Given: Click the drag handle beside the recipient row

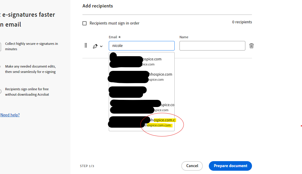Looking at the screenshot, I should pos(86,45).
